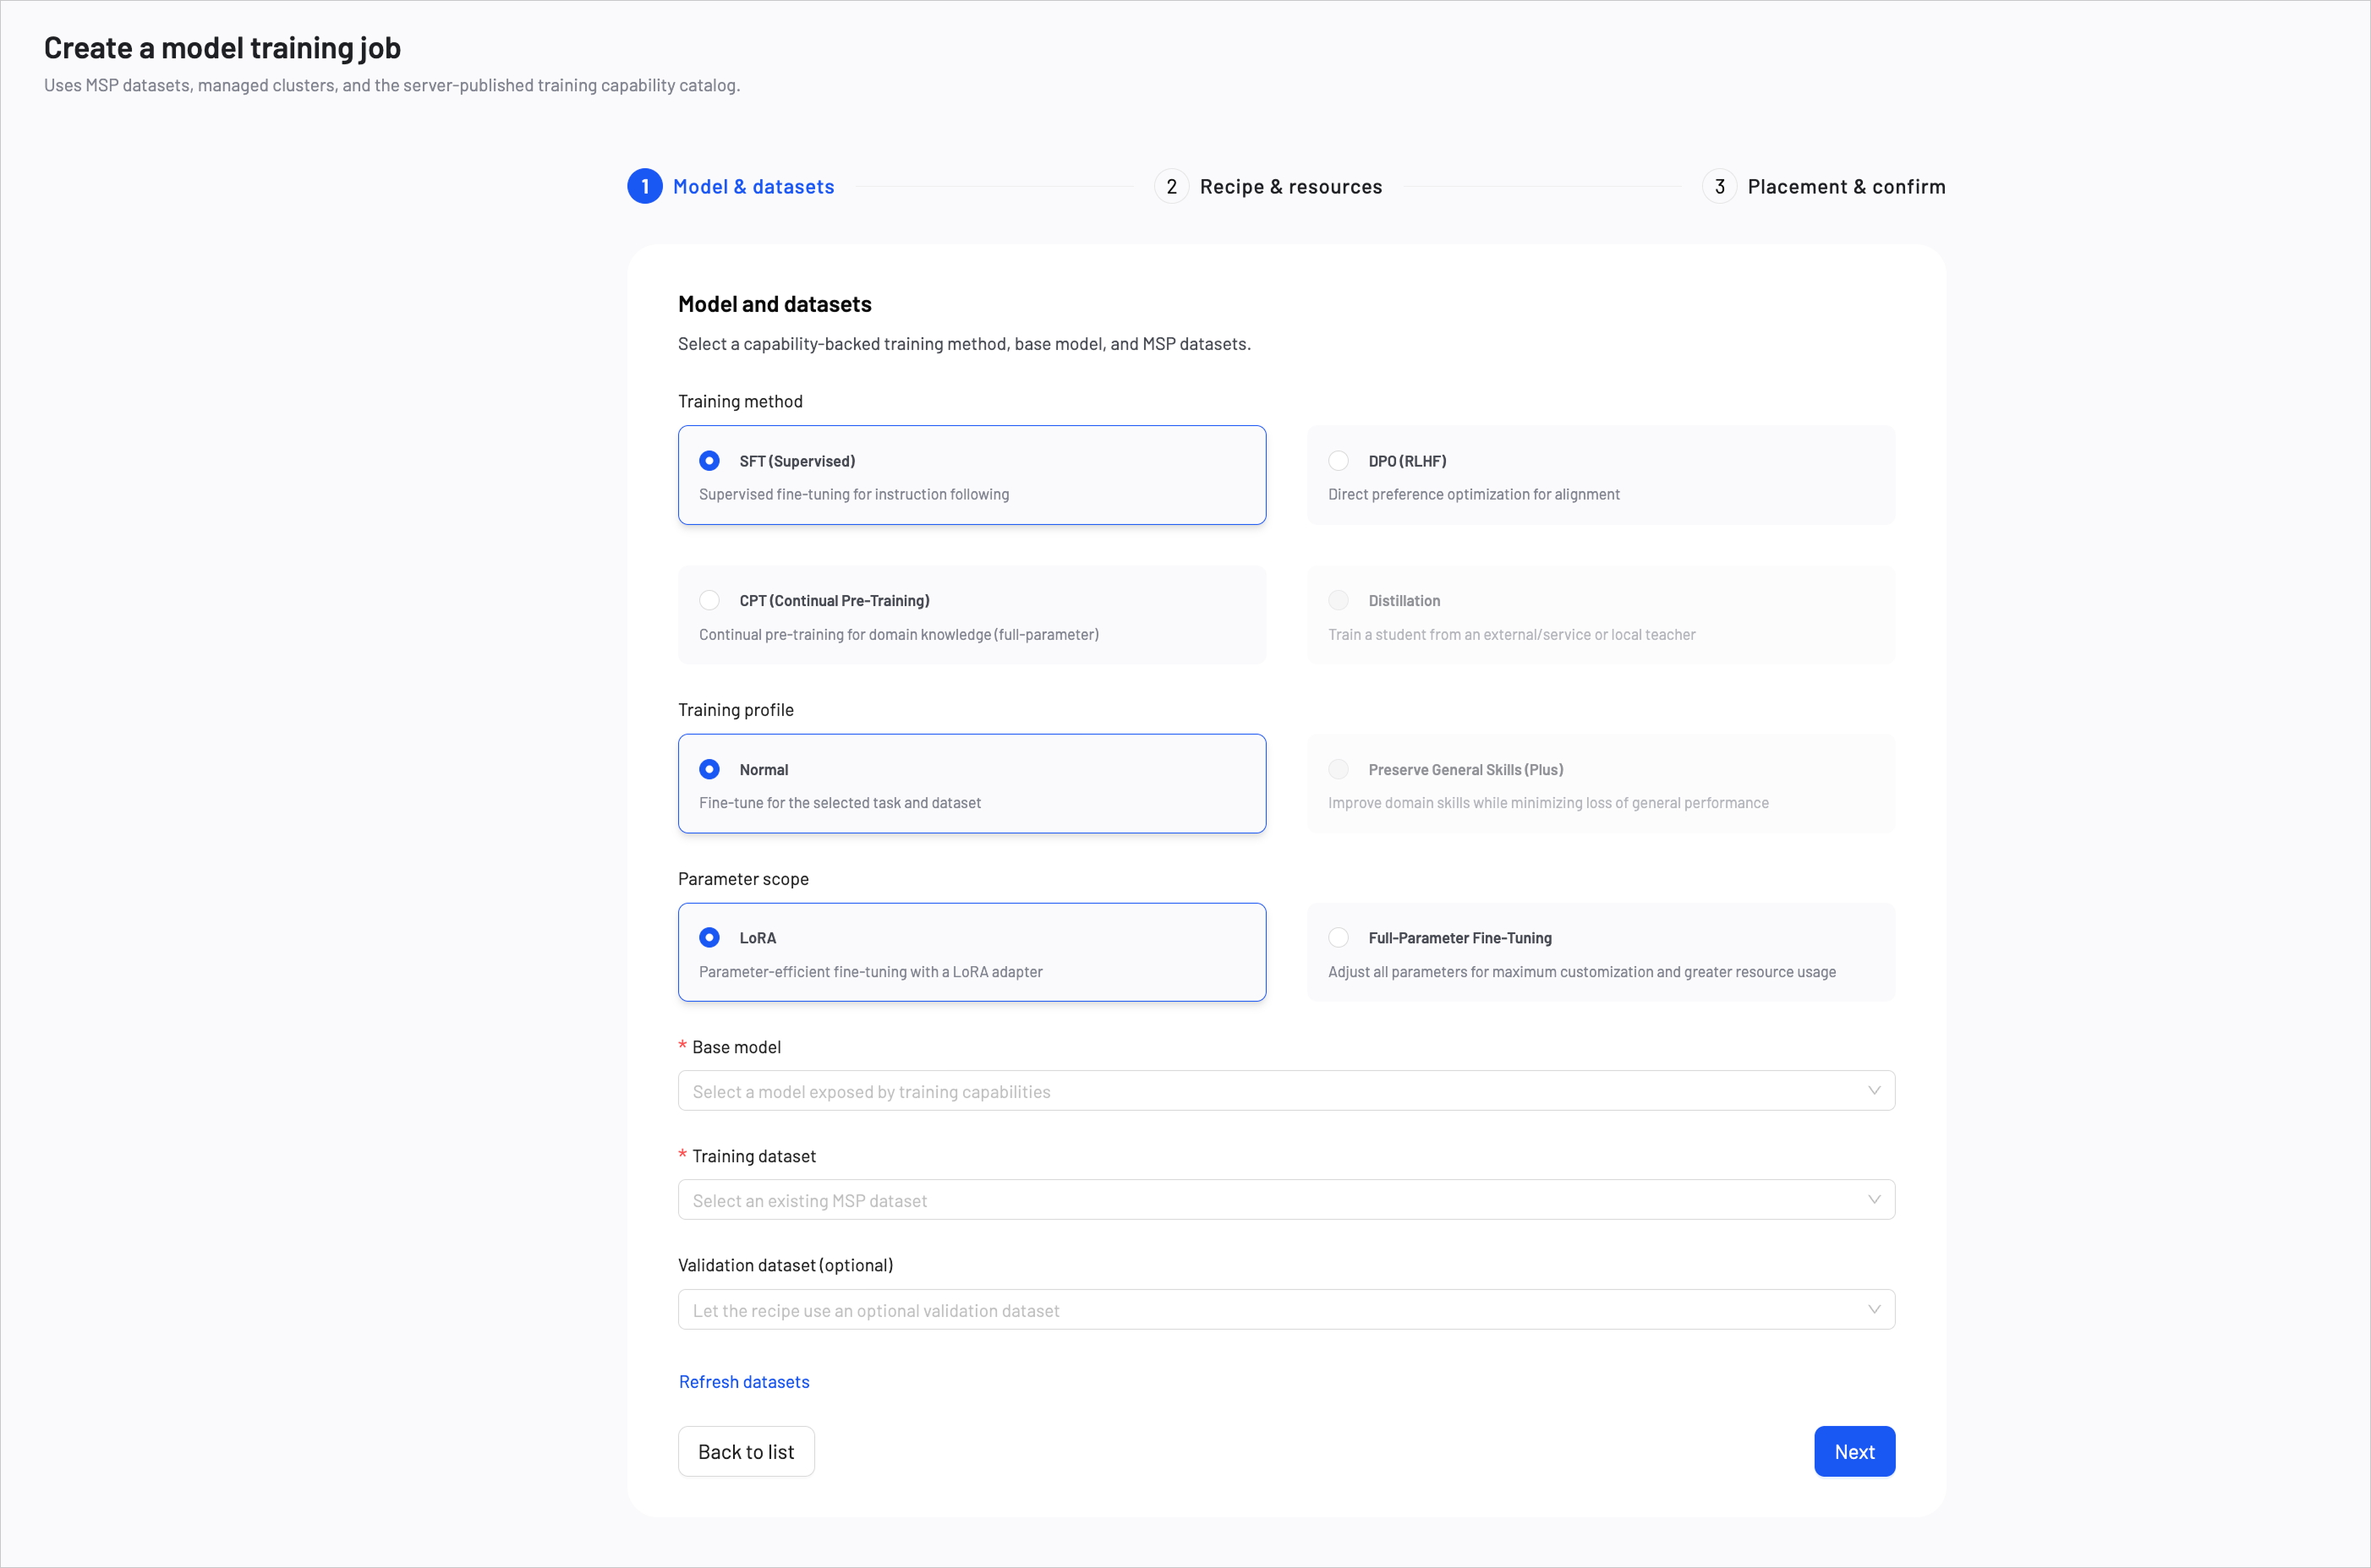Click the 'Parameter scope' label
Image resolution: width=2371 pixels, height=1568 pixels.
click(743, 879)
